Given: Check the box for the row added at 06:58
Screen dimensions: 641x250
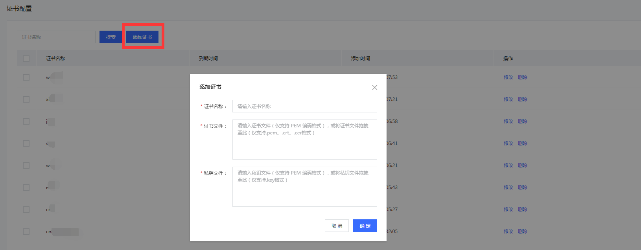Looking at the screenshot, I should pos(26,121).
